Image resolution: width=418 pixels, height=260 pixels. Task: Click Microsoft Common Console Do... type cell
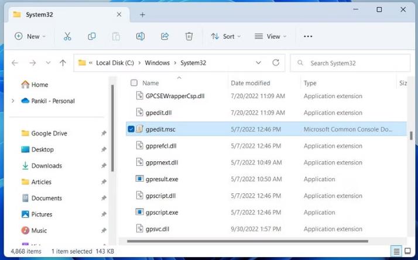pyautogui.click(x=348, y=129)
